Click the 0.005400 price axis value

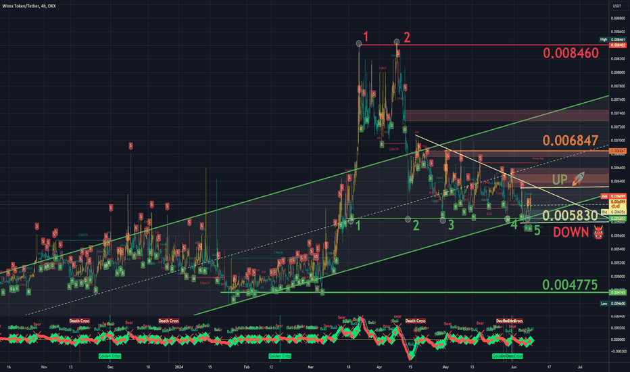click(x=618, y=250)
